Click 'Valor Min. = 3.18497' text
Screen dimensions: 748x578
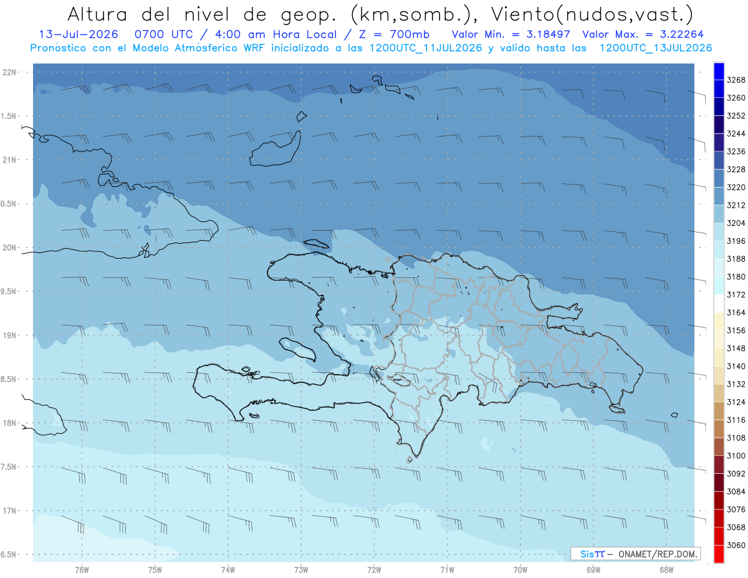coord(511,34)
